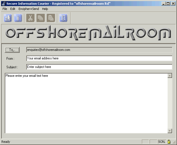The height and width of the screenshot is (145, 177).
Task: Click the application icon in title bar
Action: click(4, 4)
